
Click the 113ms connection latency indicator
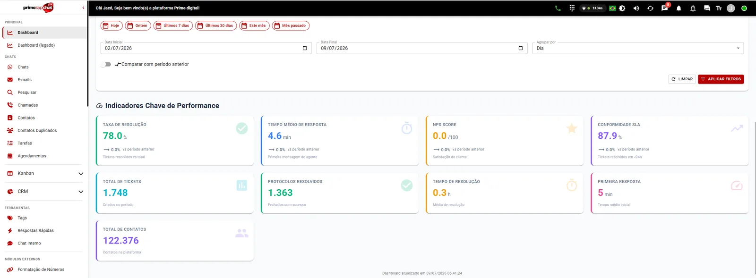click(x=593, y=8)
